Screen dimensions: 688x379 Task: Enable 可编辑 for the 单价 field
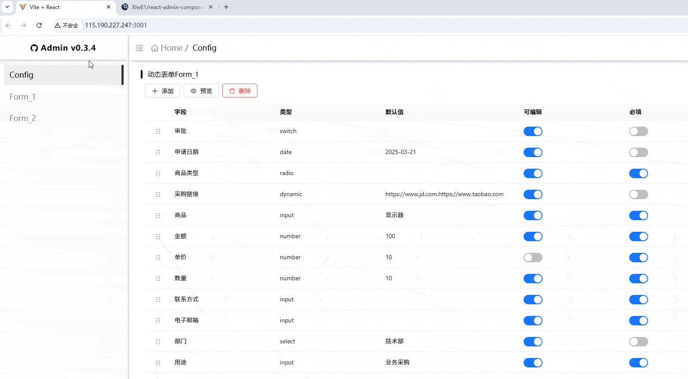click(x=533, y=258)
